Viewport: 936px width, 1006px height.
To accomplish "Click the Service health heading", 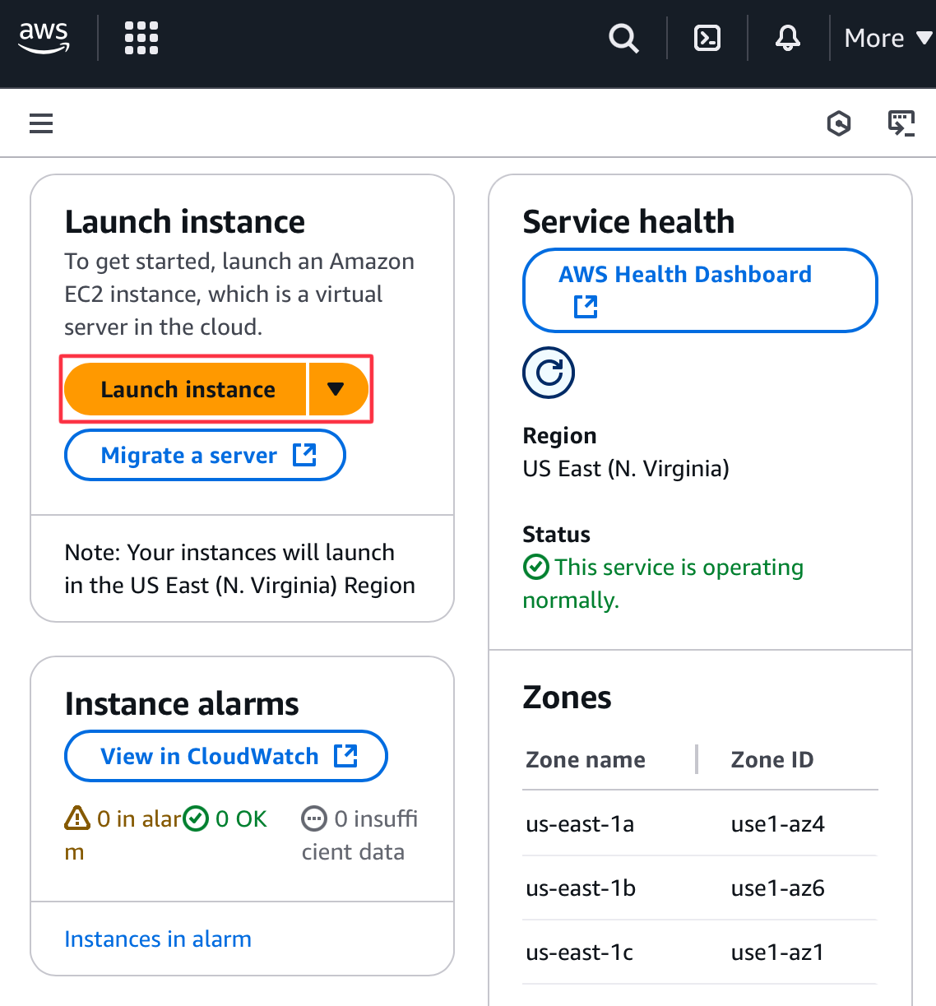I will pos(628,222).
